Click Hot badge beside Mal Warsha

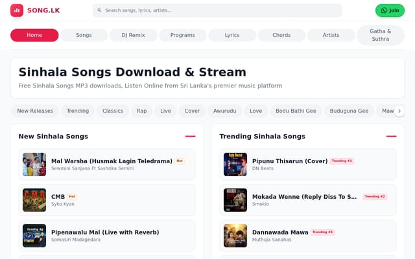click(180, 161)
